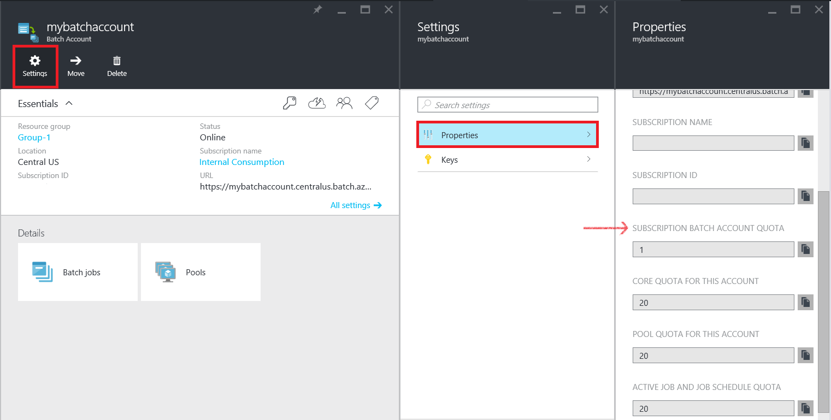831x420 pixels.
Task: Click the Pool Quota field showing 20
Action: [x=713, y=356]
